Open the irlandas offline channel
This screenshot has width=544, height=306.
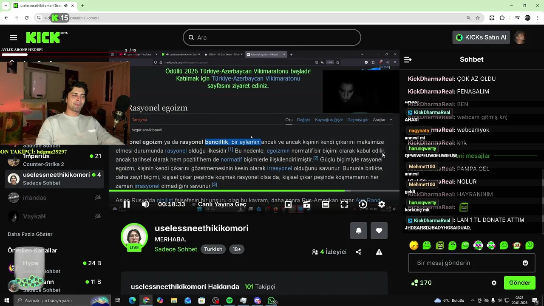[54, 198]
